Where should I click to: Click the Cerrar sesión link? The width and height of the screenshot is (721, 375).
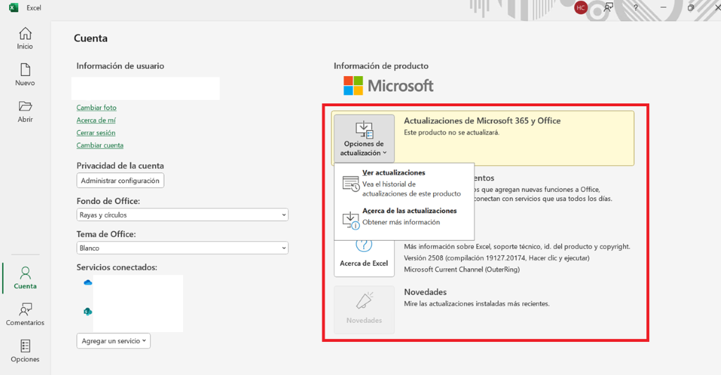96,133
